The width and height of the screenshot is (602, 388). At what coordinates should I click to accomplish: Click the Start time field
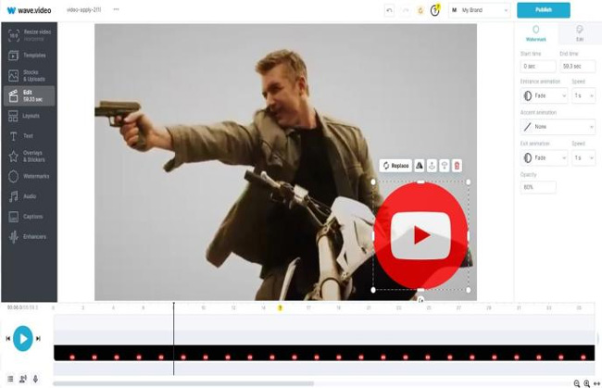pos(538,67)
